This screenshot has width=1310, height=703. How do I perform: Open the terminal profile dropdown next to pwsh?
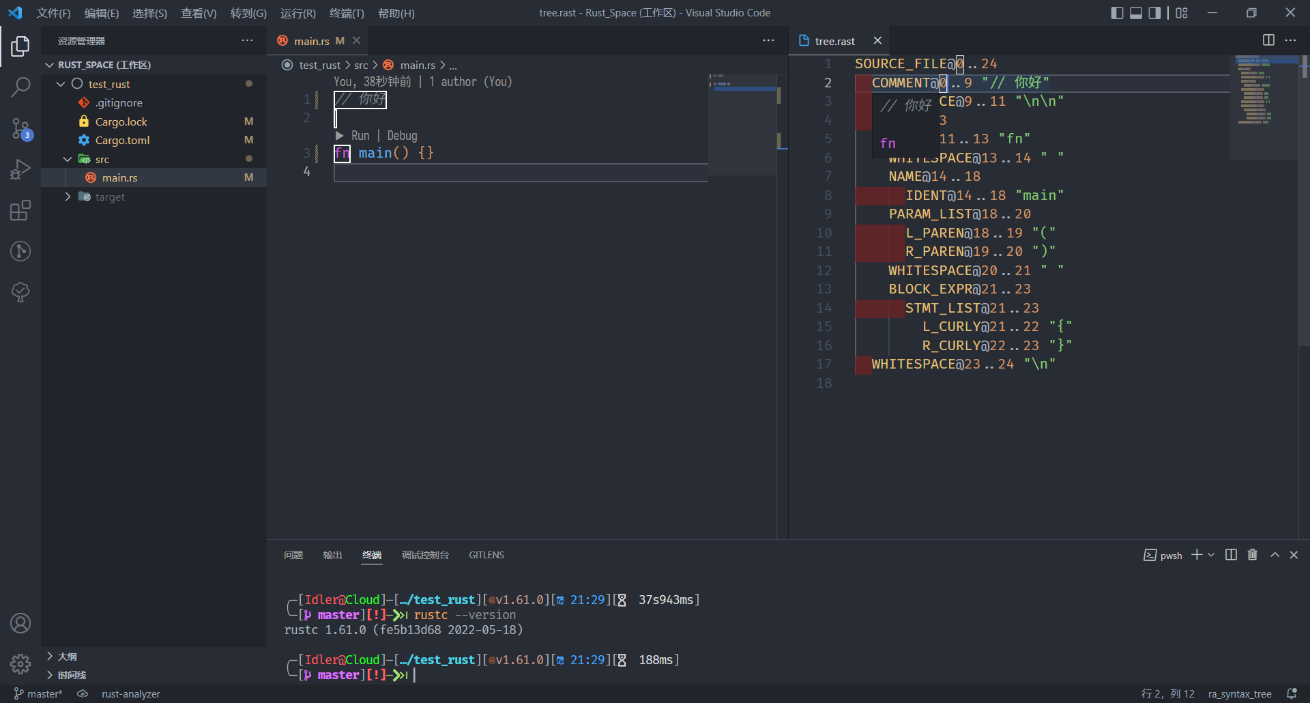click(1210, 555)
